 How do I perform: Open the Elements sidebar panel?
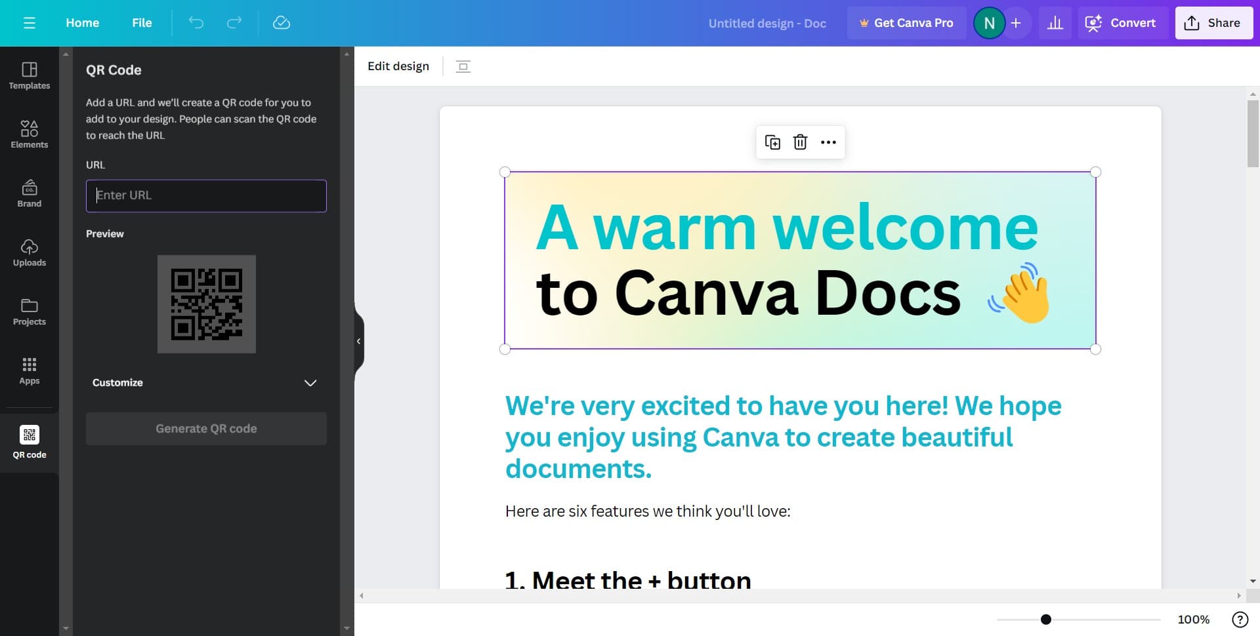(30, 134)
